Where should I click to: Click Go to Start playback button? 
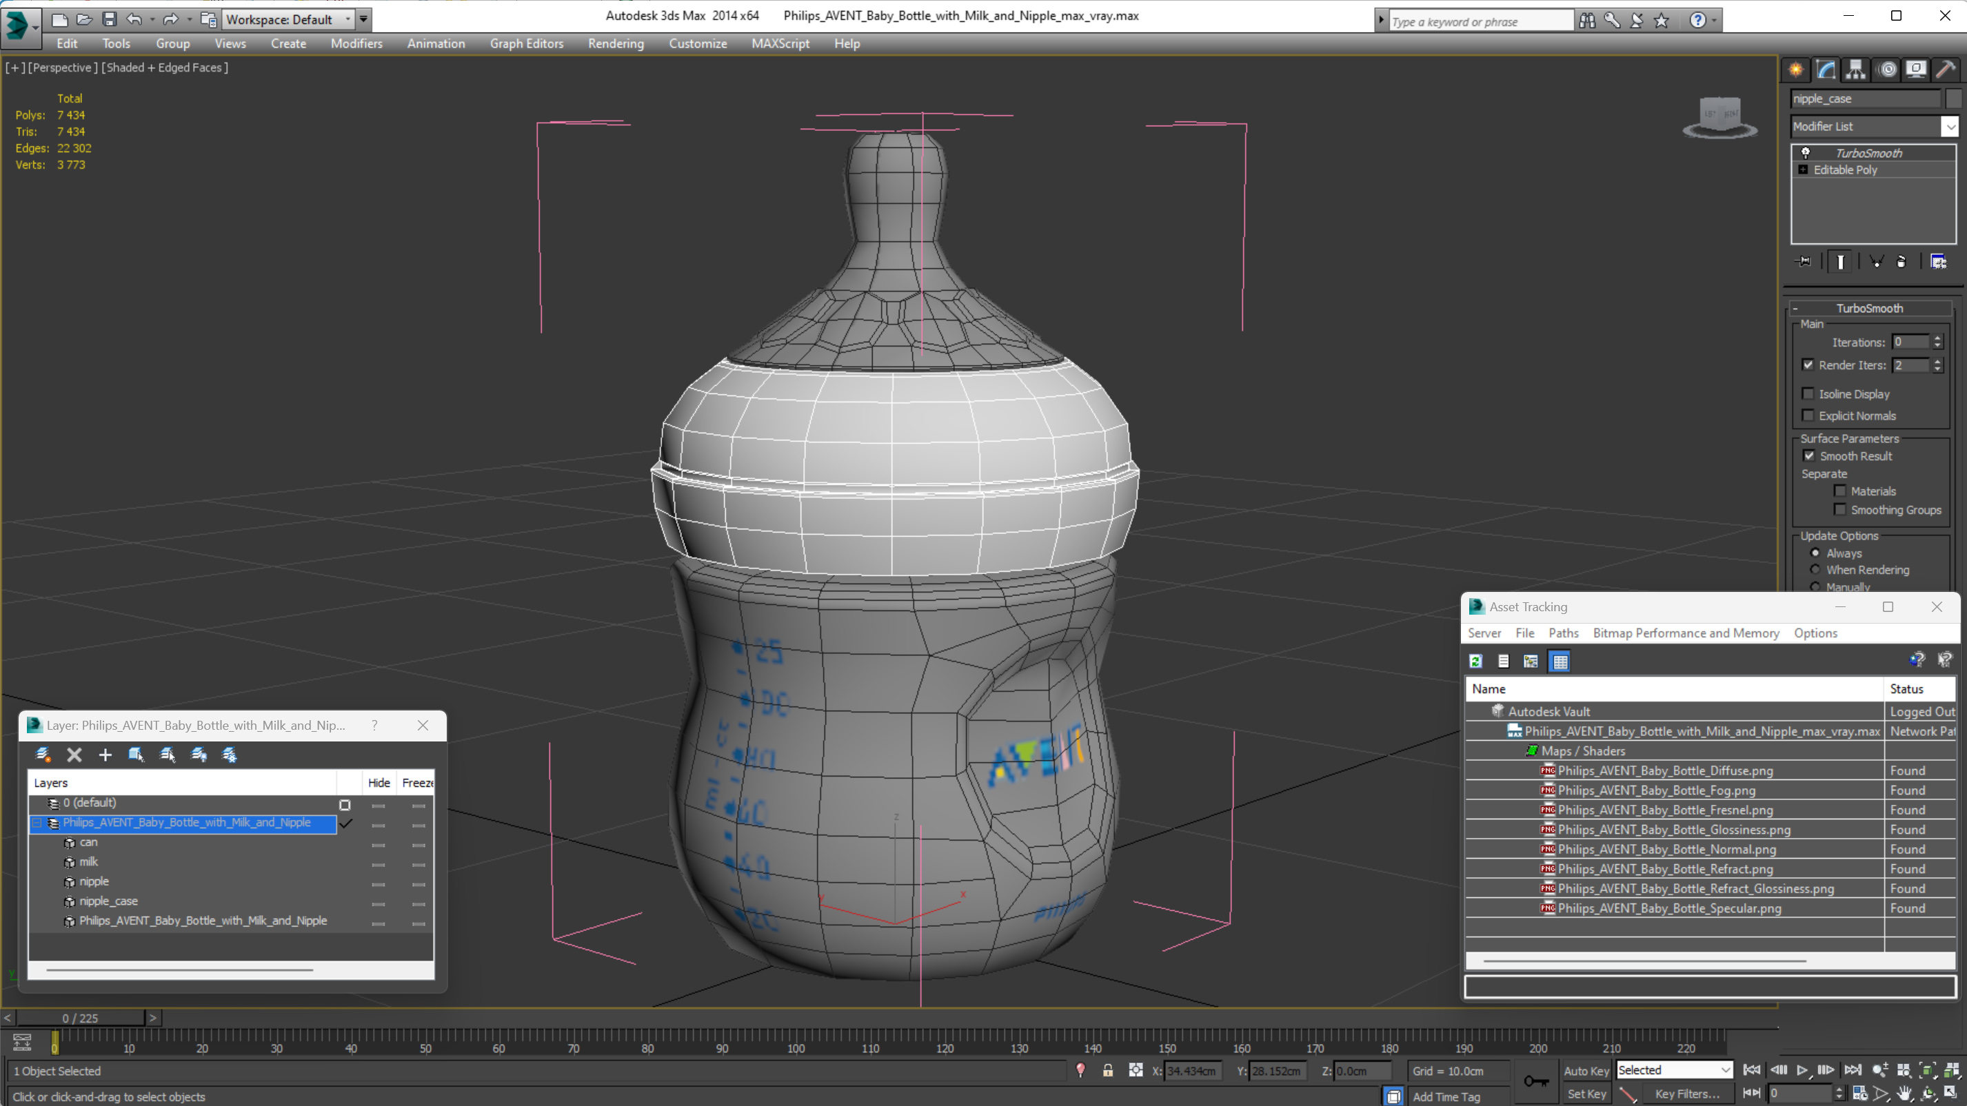(1753, 1070)
